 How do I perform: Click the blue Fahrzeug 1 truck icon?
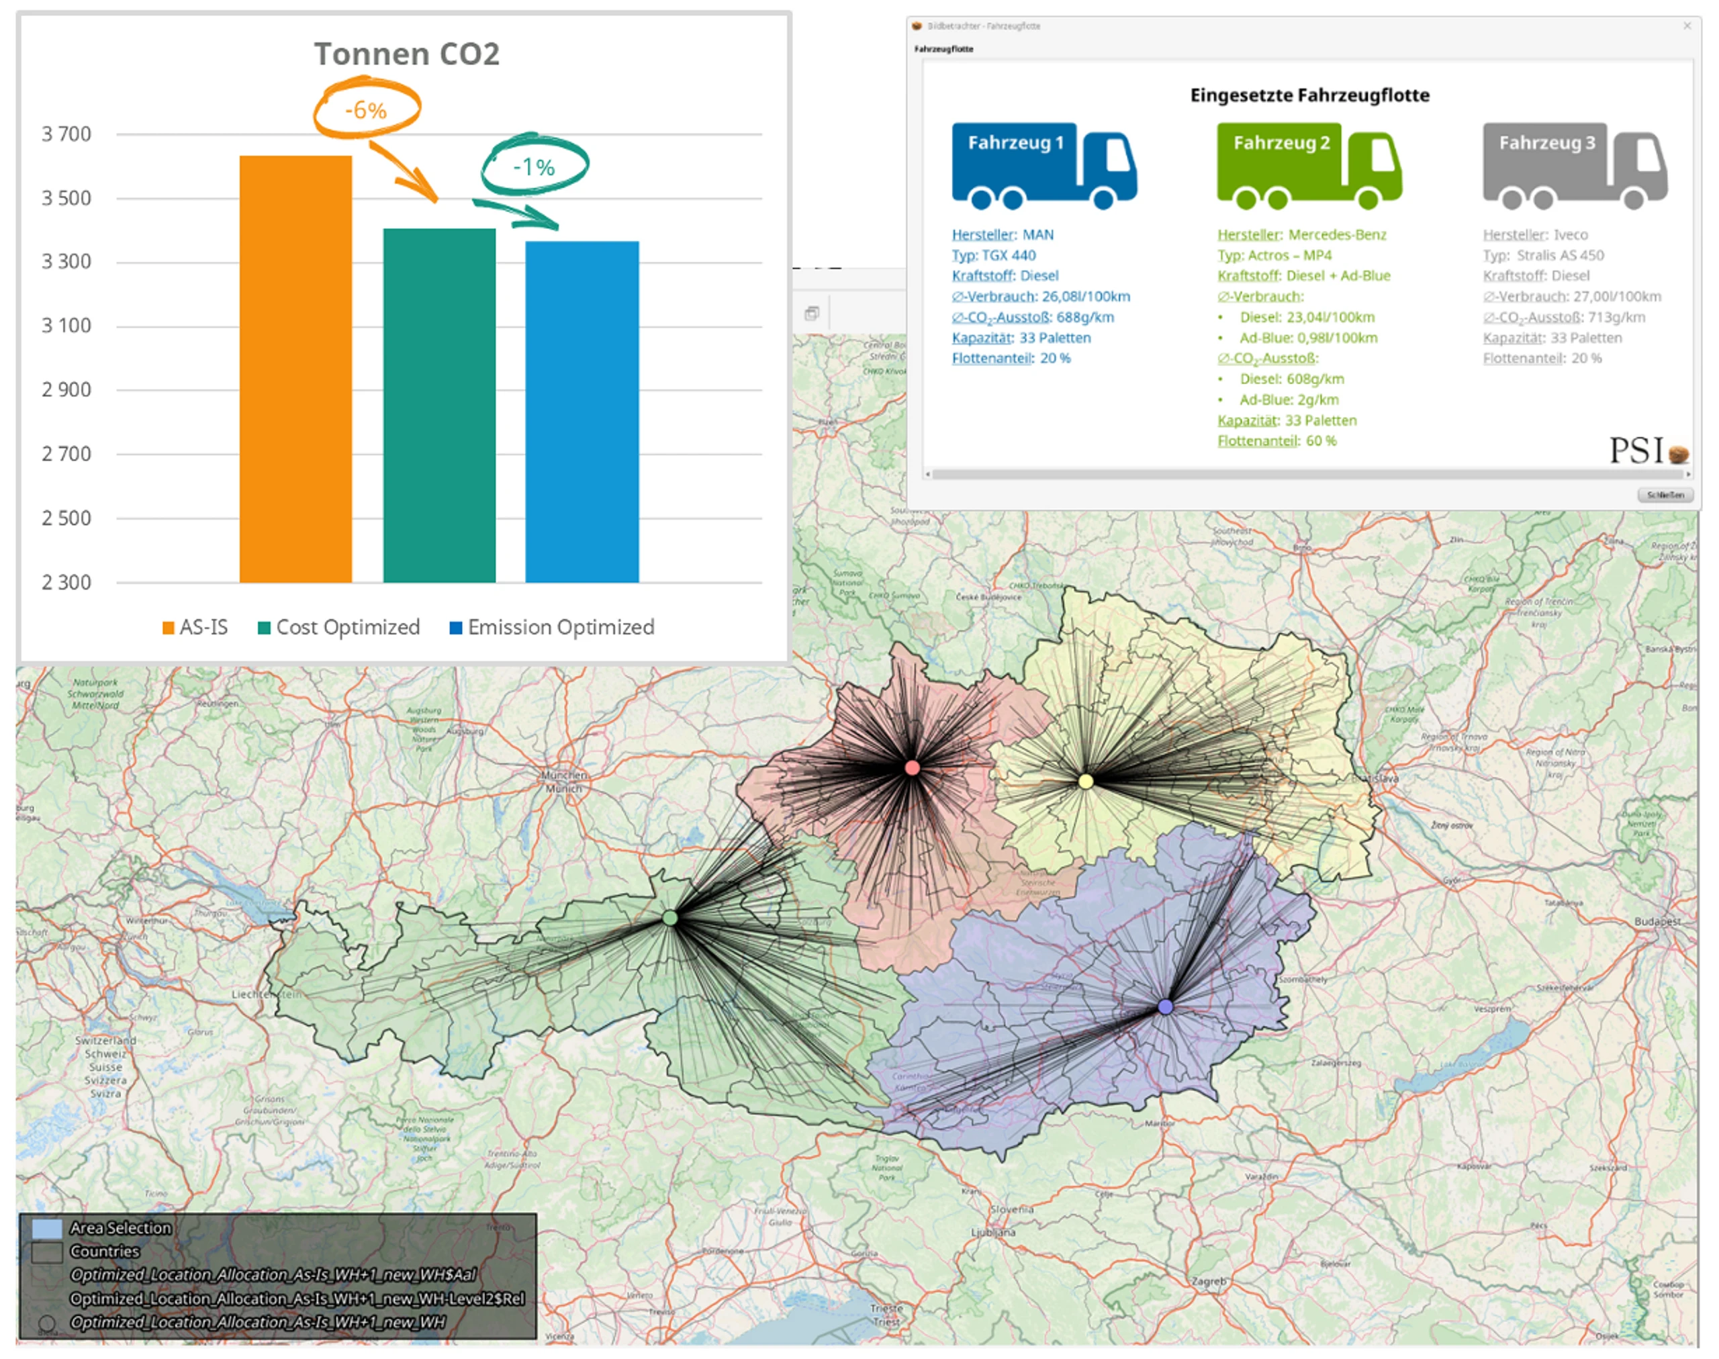(x=1044, y=165)
